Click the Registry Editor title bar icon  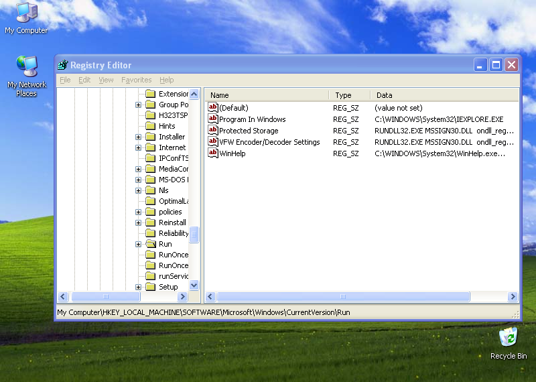tap(62, 64)
